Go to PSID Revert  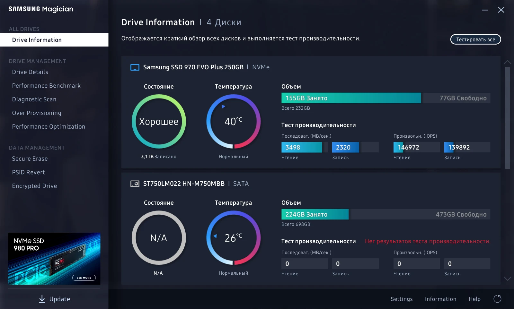click(29, 172)
